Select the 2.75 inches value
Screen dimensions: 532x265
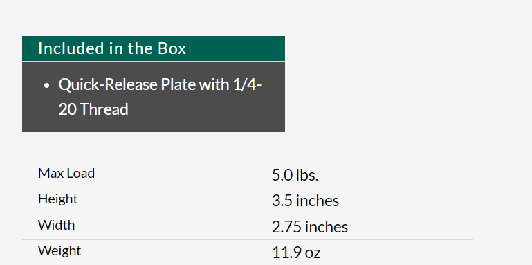[x=310, y=227]
